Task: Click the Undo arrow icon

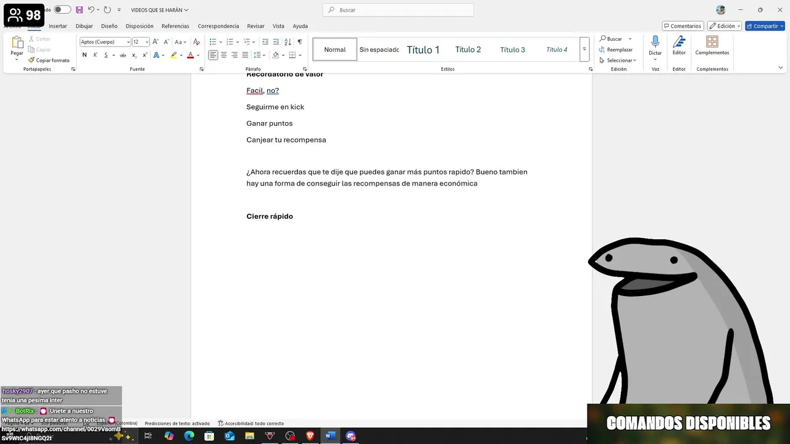Action: pos(91,10)
